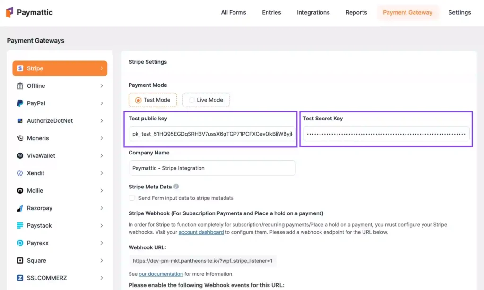Open the Reports tab
484x290 pixels.
pyautogui.click(x=356, y=12)
